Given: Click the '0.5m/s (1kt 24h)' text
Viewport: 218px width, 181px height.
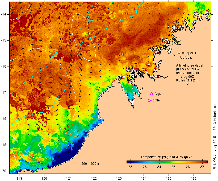Looking at the screenshot, I should [188, 80].
